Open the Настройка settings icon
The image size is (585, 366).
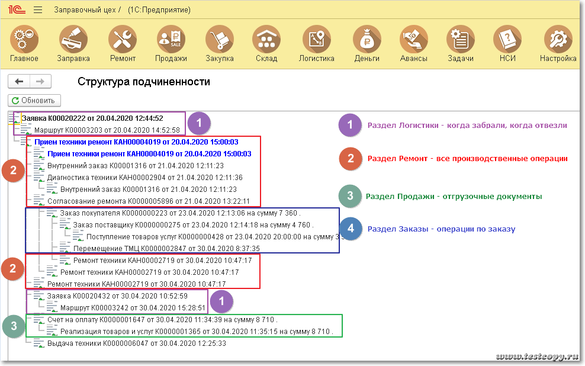(558, 40)
